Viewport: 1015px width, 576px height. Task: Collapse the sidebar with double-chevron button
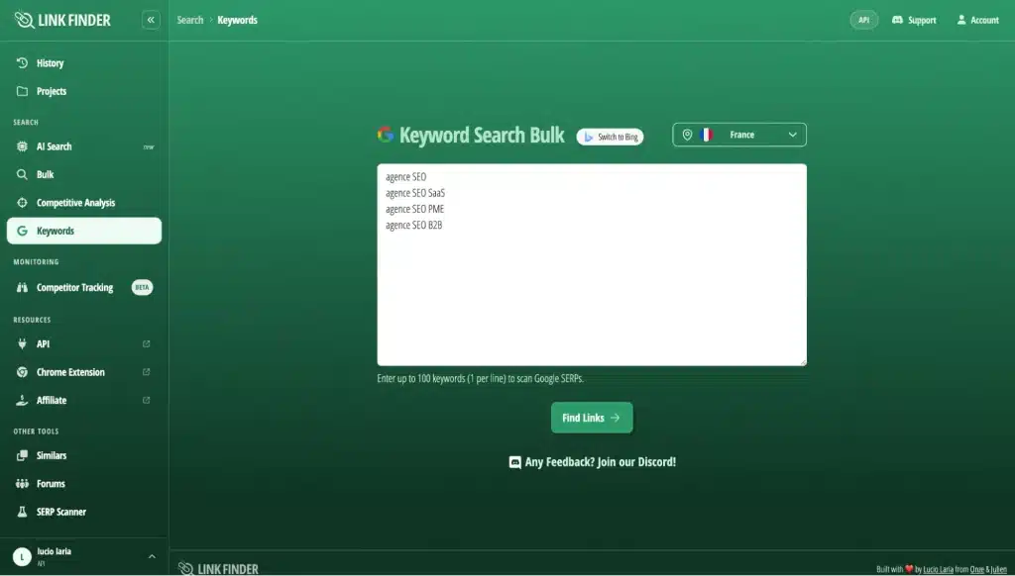(x=151, y=20)
